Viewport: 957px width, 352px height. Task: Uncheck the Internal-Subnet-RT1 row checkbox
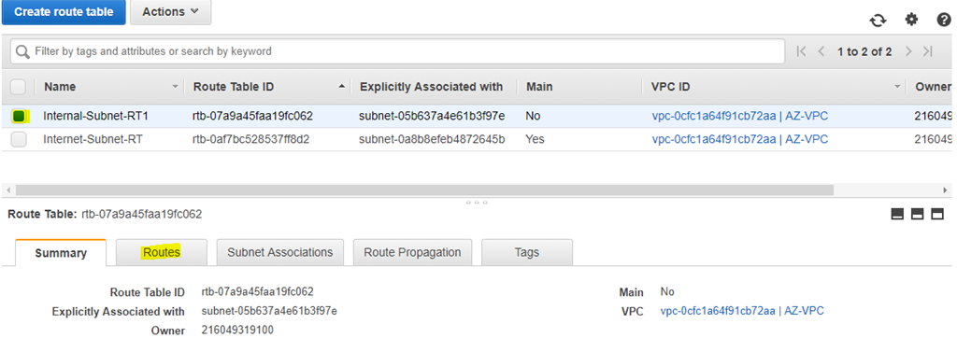[19, 116]
